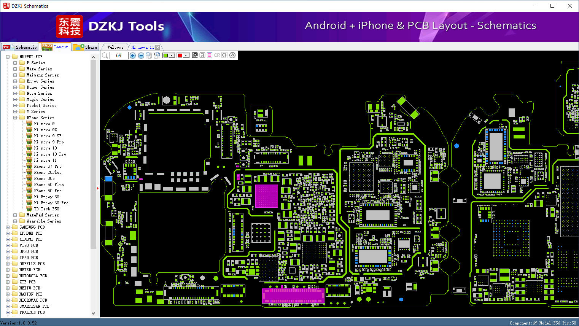Click the PADS icon beside NZone 50 Plus
579x326 pixels.
(29, 184)
